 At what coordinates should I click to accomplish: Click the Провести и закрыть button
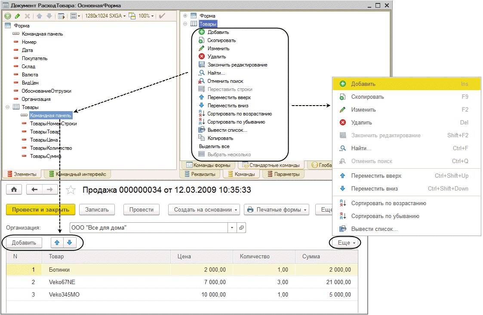click(41, 209)
